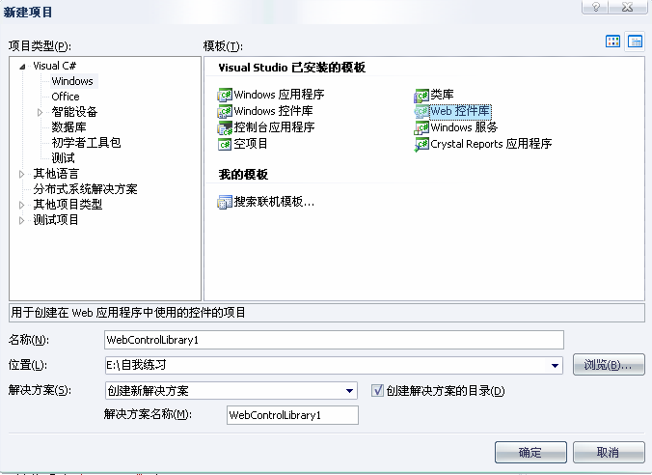Select 数据库 project type
The width and height of the screenshot is (652, 475).
(x=68, y=127)
